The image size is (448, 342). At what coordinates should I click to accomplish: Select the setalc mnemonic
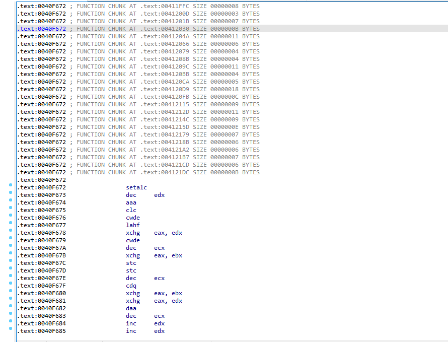coord(136,187)
